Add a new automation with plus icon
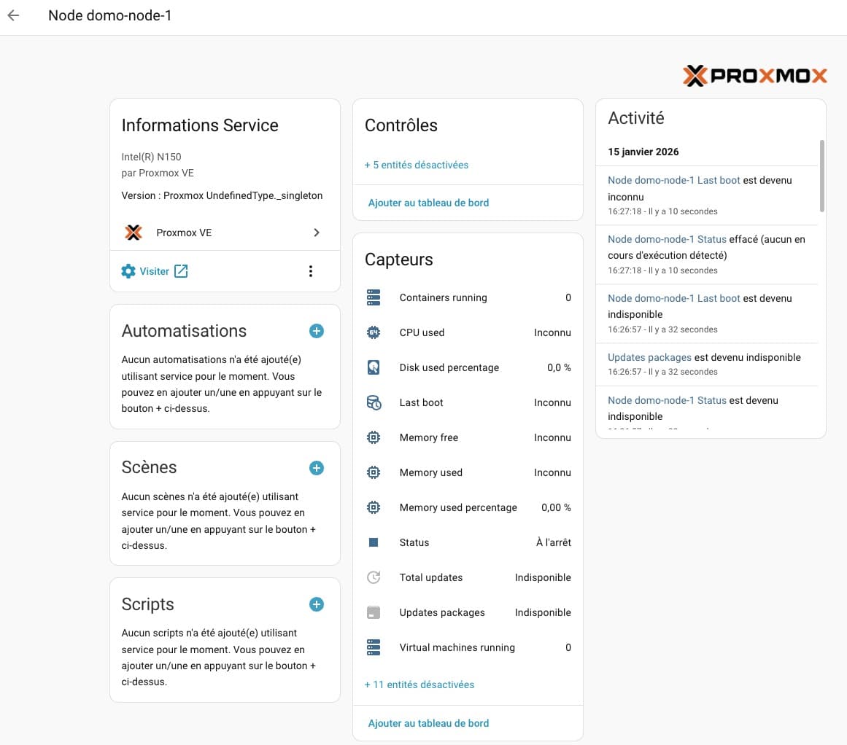Image resolution: width=847 pixels, height=745 pixels. point(317,331)
